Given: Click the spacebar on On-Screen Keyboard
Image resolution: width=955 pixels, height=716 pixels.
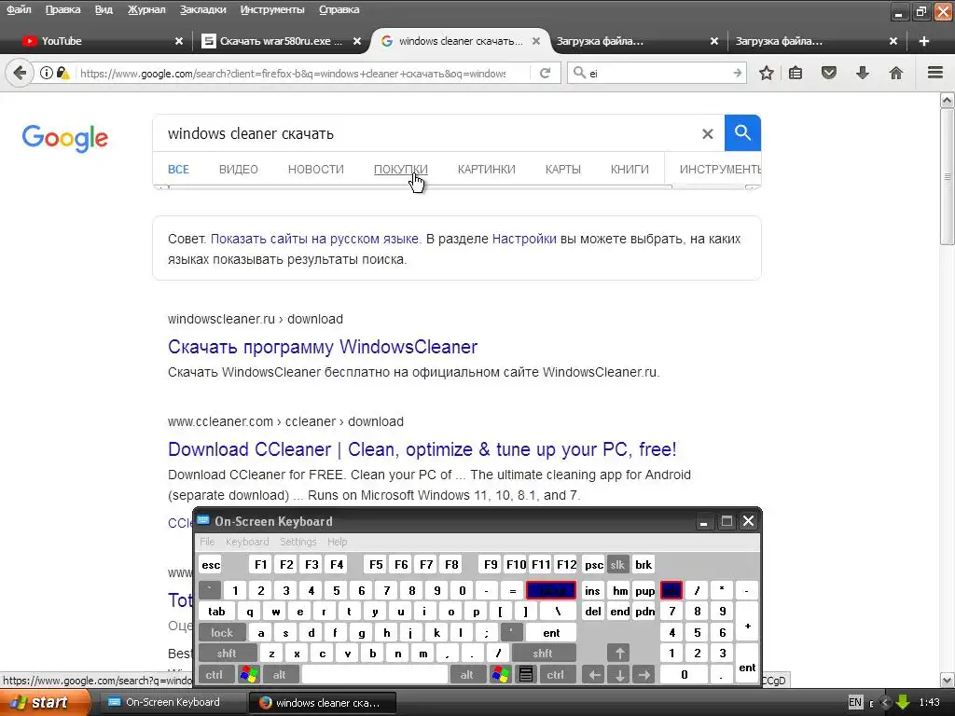Looking at the screenshot, I should coord(375,674).
